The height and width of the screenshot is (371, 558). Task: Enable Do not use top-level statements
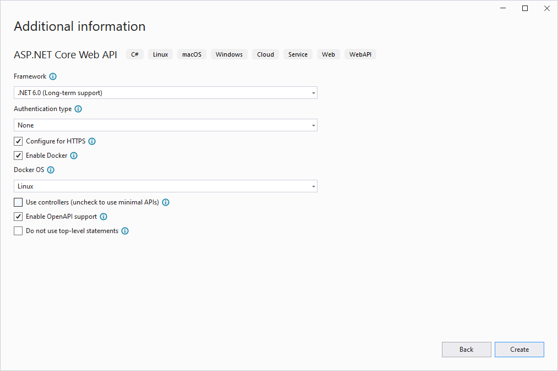19,231
